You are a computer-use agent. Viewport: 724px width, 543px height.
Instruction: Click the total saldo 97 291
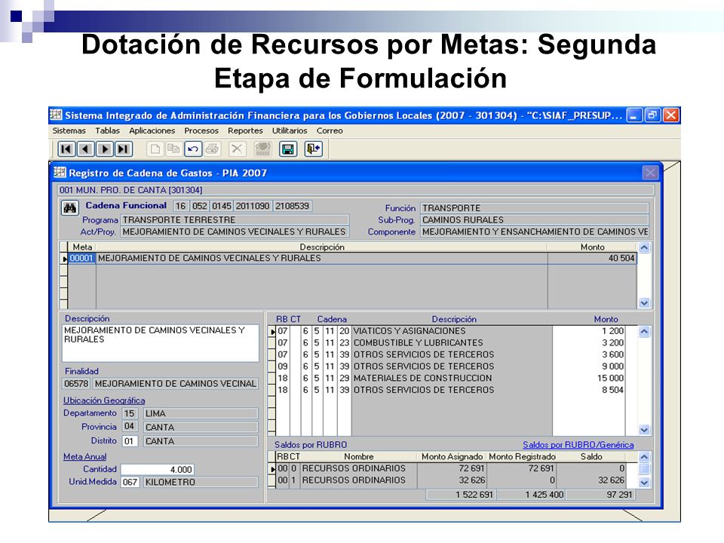(x=600, y=495)
